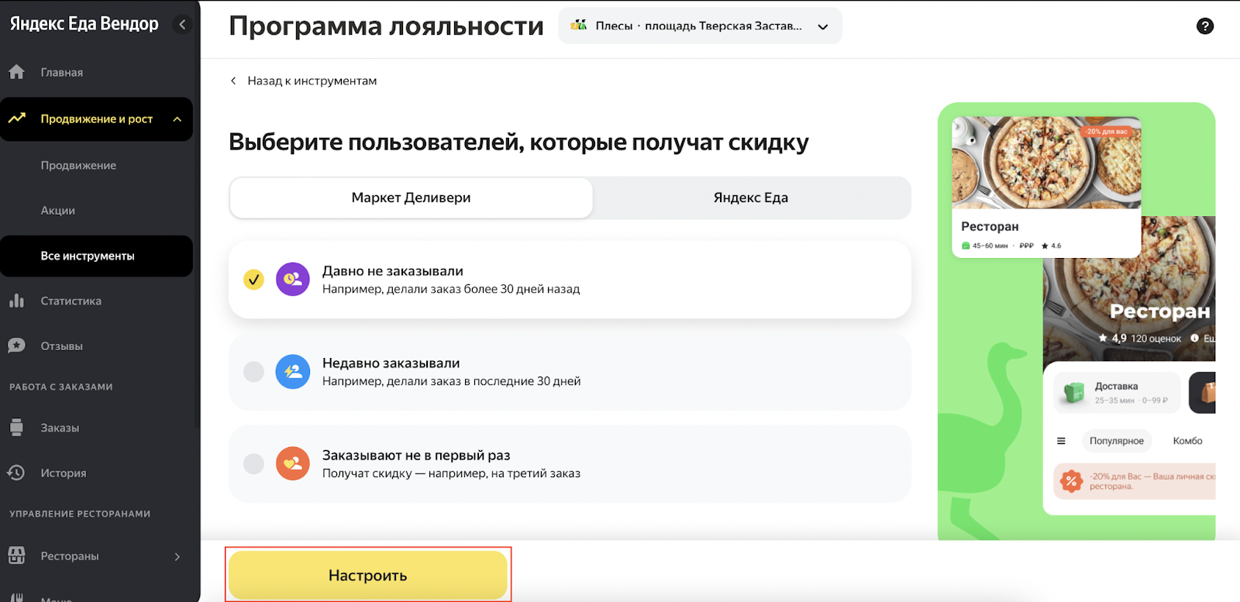Open Продвижение submenu item

78,165
